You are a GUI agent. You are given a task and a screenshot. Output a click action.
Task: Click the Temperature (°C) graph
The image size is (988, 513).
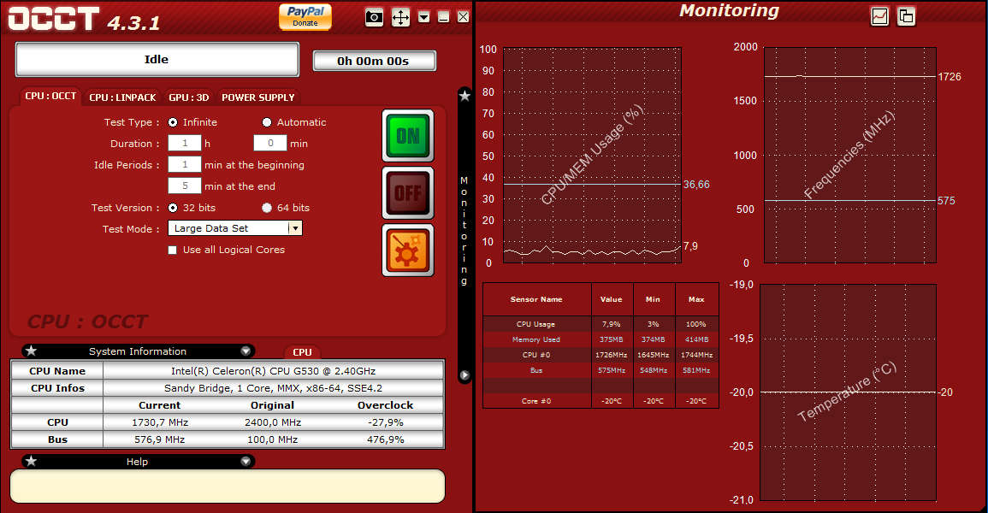[x=848, y=392]
